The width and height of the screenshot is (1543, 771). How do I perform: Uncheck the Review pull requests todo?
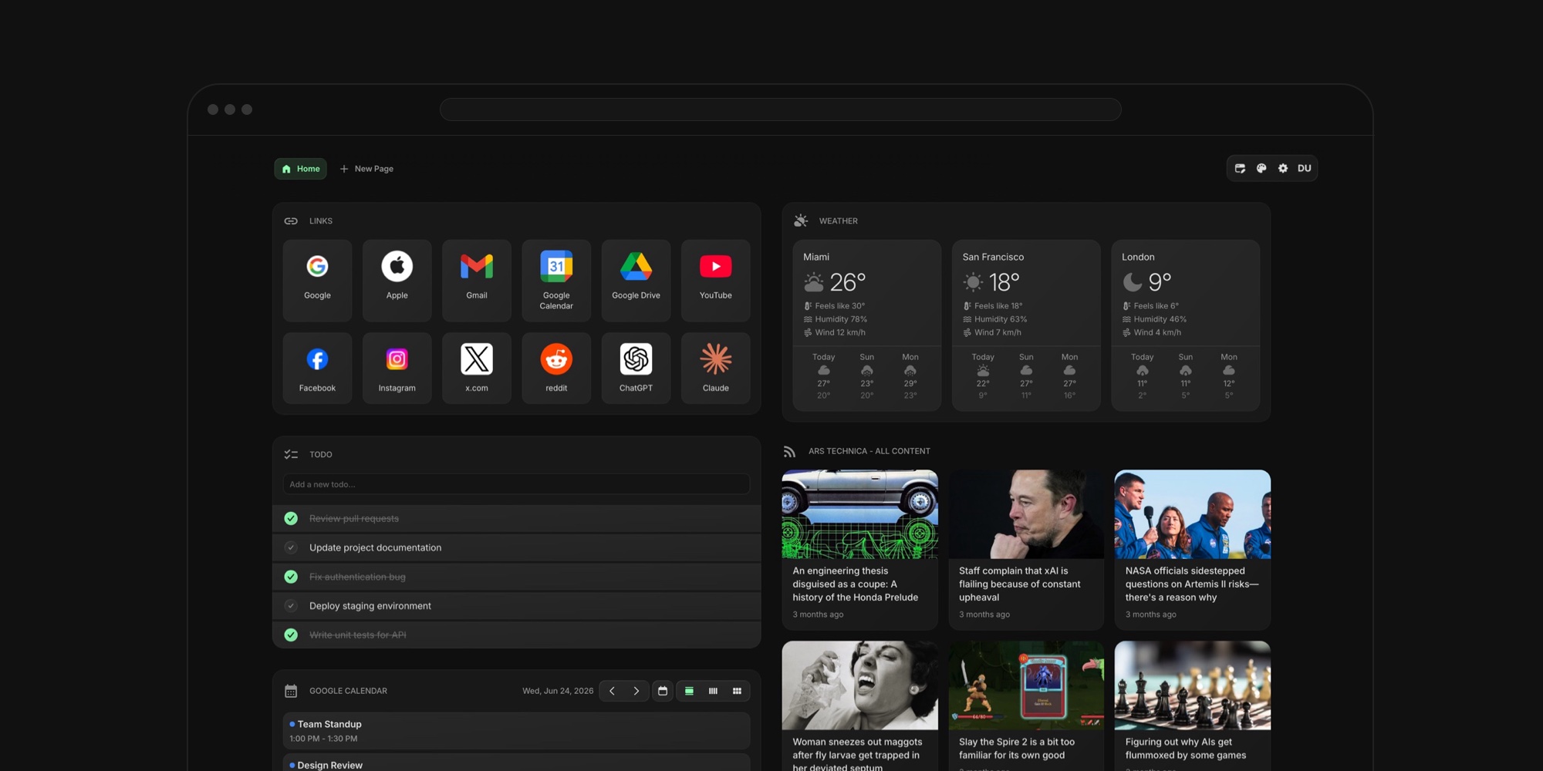291,518
